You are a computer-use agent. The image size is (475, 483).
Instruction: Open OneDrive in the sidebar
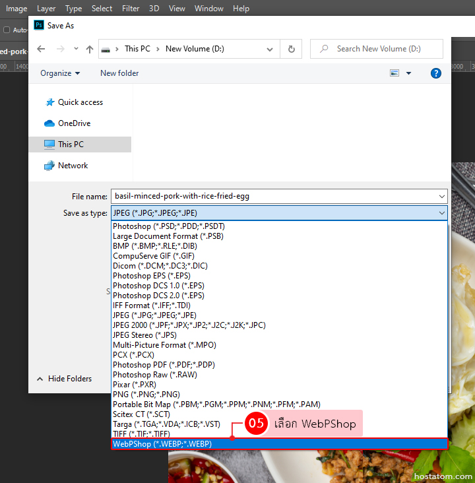click(x=74, y=123)
